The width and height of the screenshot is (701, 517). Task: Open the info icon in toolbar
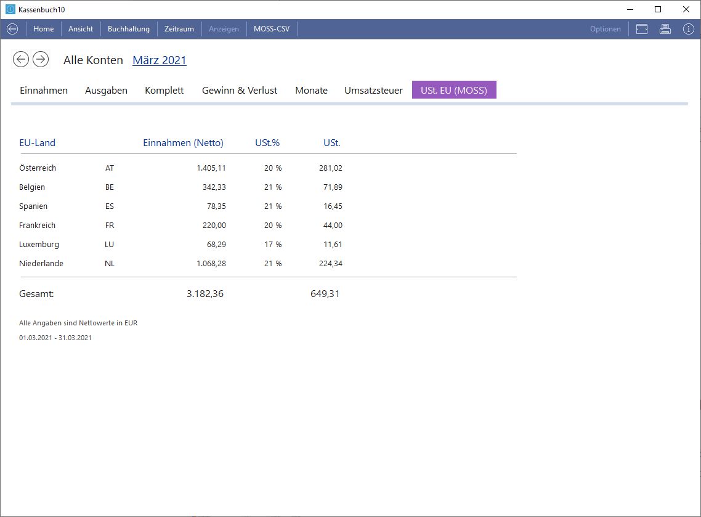pyautogui.click(x=688, y=29)
